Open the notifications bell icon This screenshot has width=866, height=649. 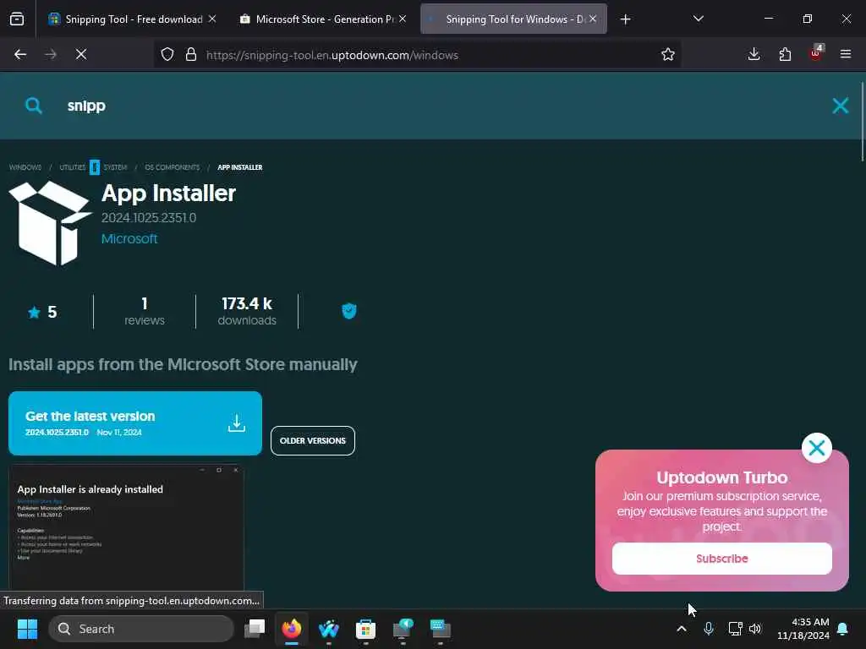click(843, 629)
